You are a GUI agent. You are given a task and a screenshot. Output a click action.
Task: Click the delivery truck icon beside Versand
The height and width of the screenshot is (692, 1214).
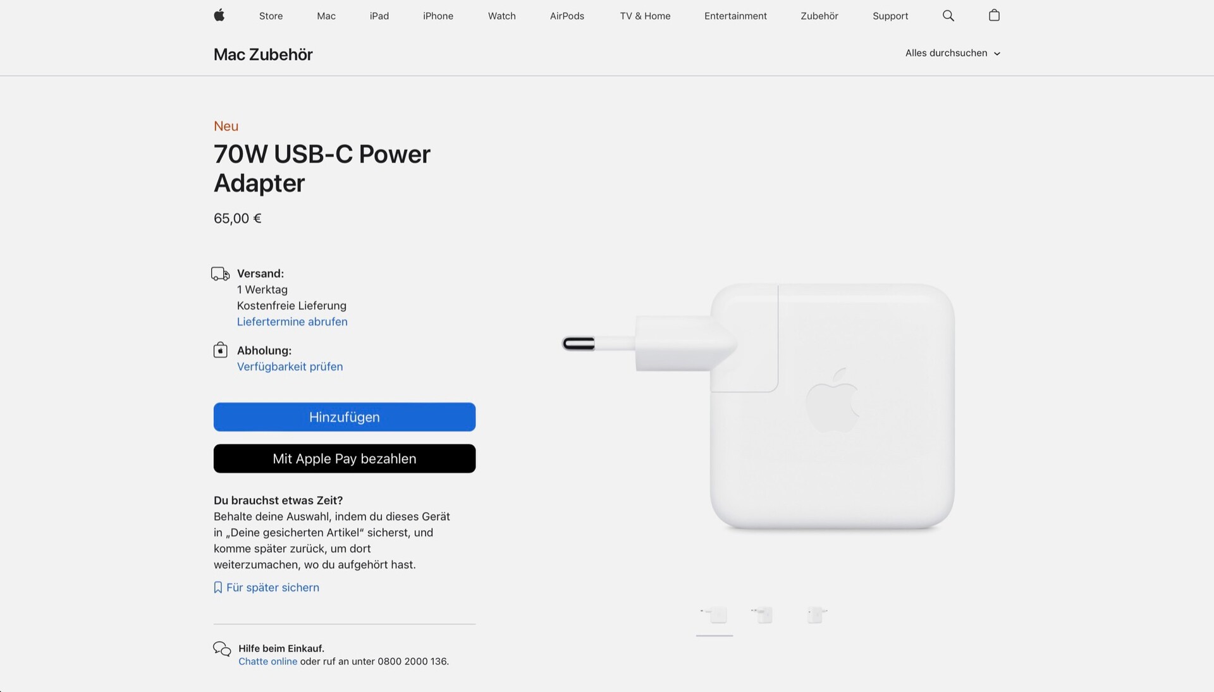[220, 274]
